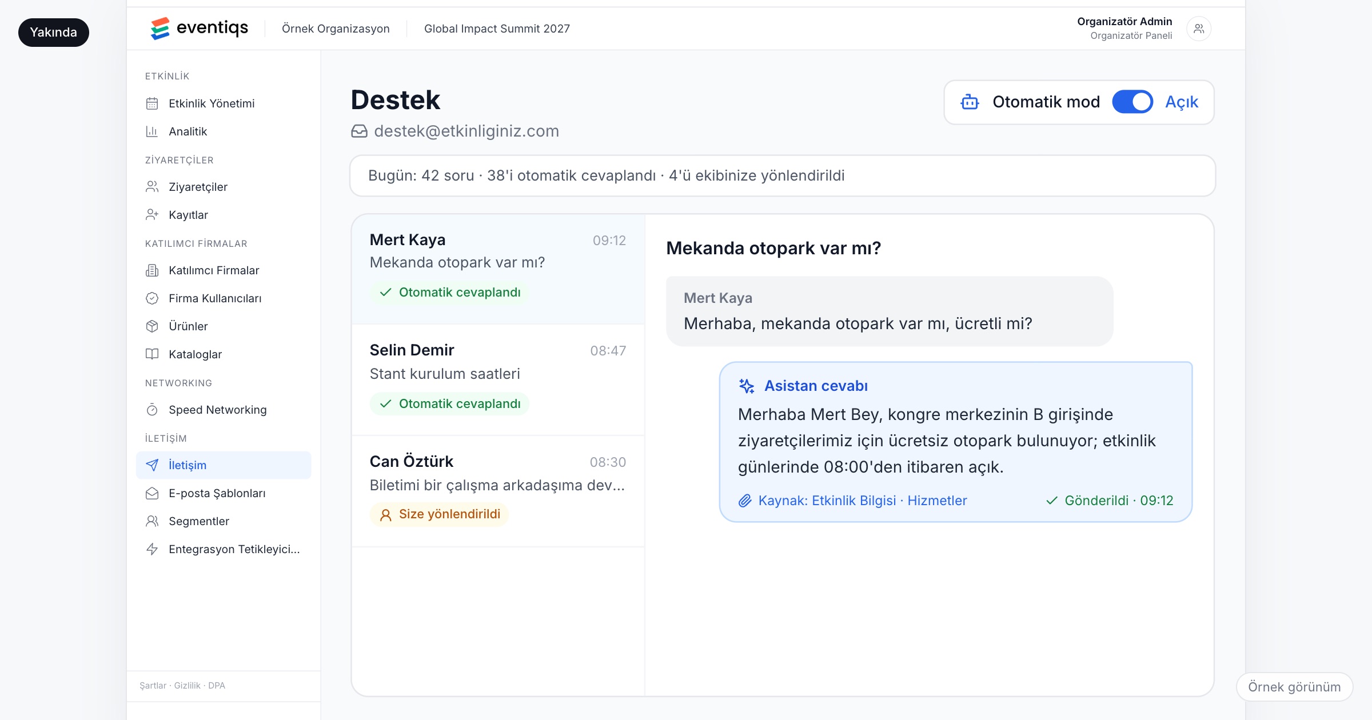Click the Şartlar footer link

(153, 685)
